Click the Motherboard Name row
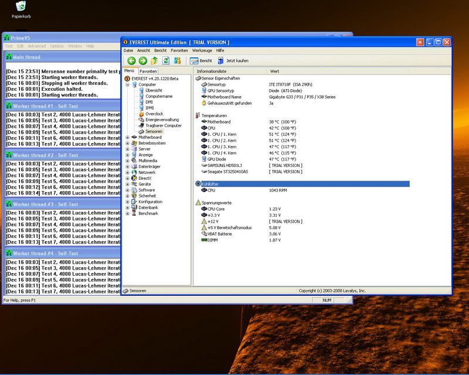This screenshot has height=375, width=469. click(302, 97)
